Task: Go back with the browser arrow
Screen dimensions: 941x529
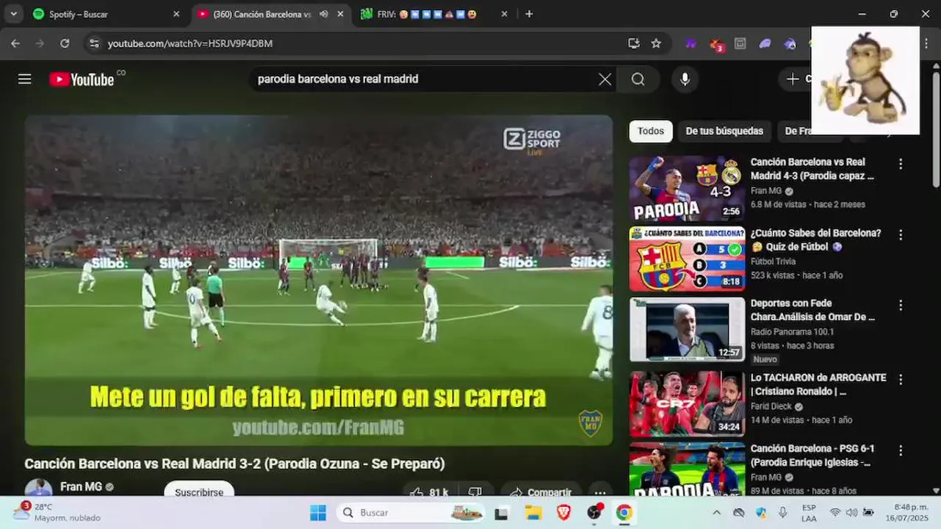Action: (15, 43)
